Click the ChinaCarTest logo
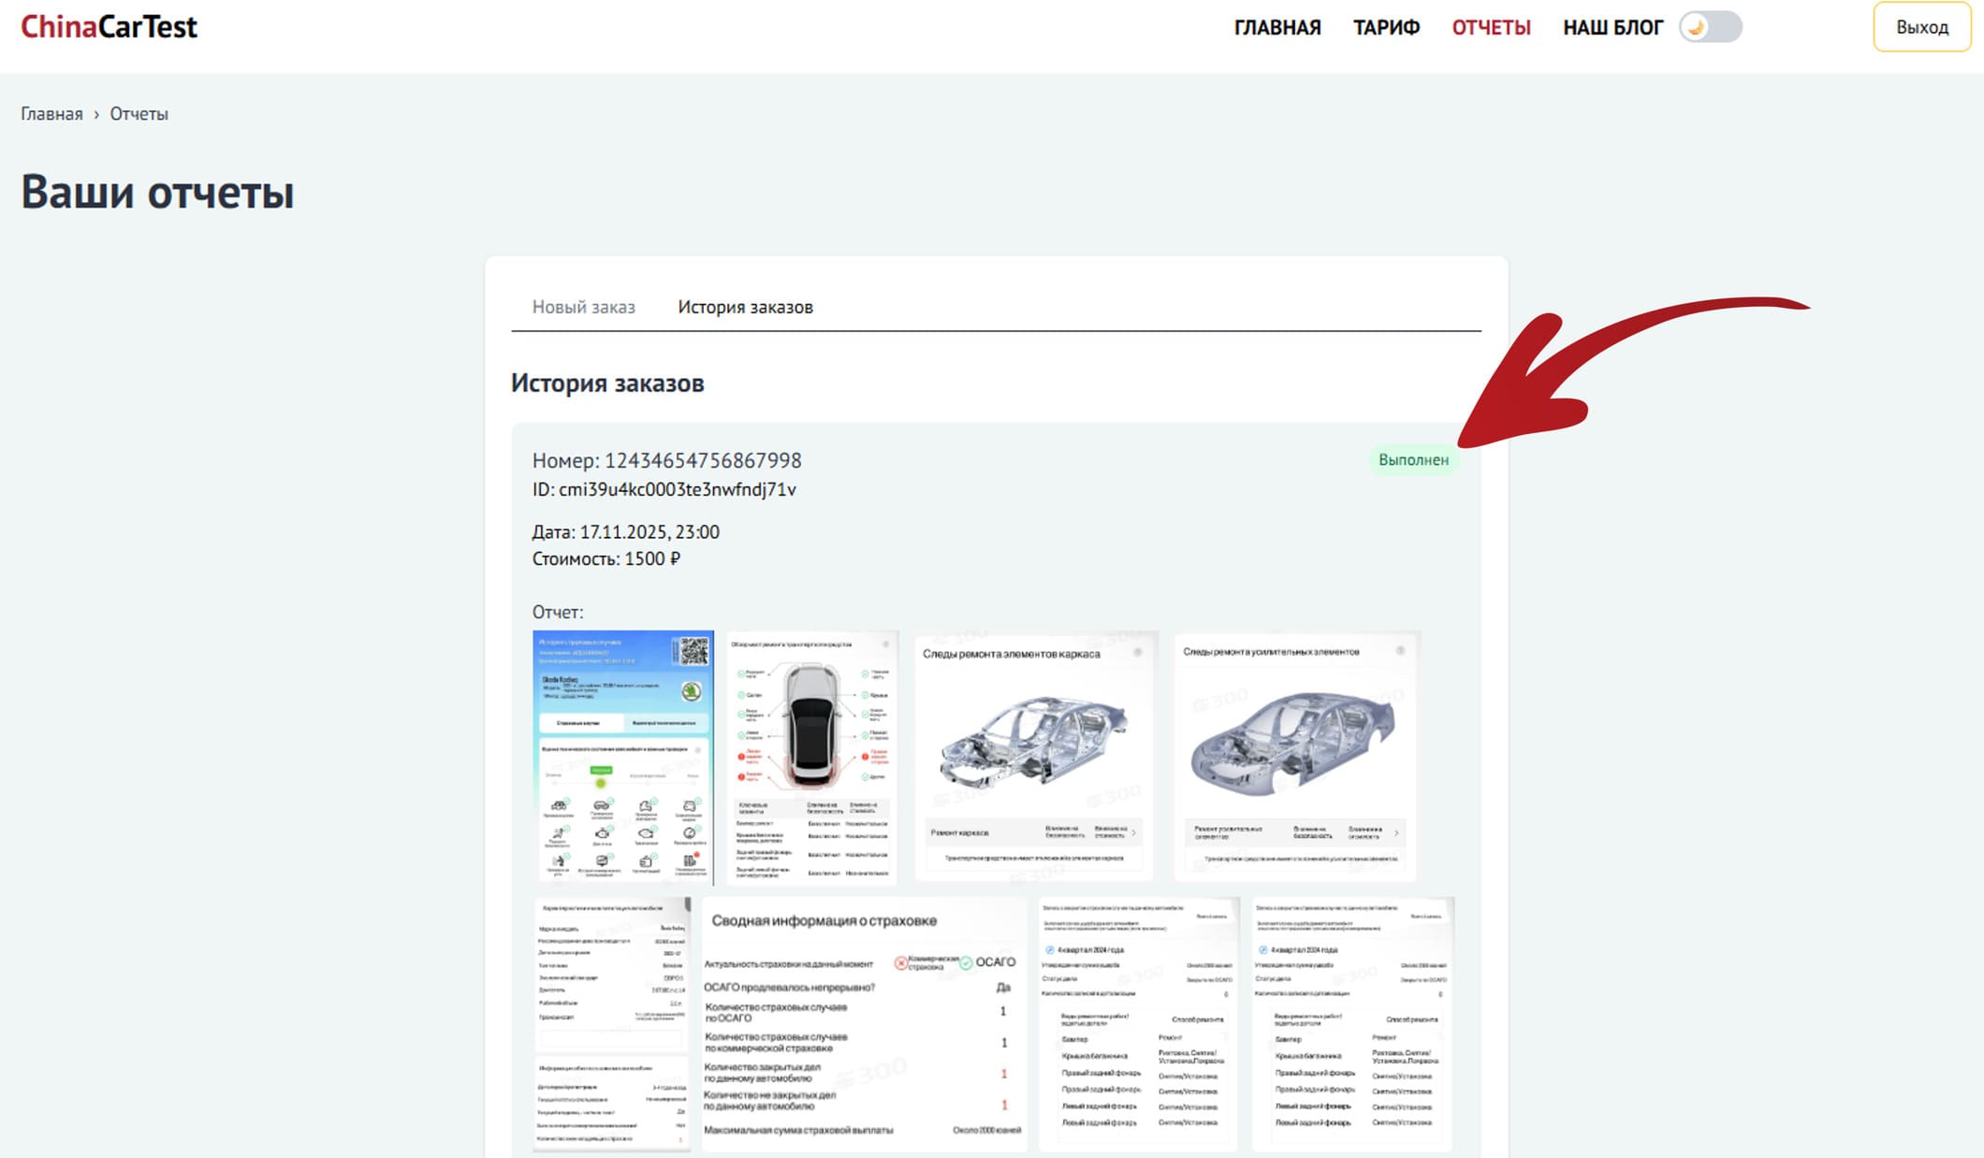 [x=109, y=27]
